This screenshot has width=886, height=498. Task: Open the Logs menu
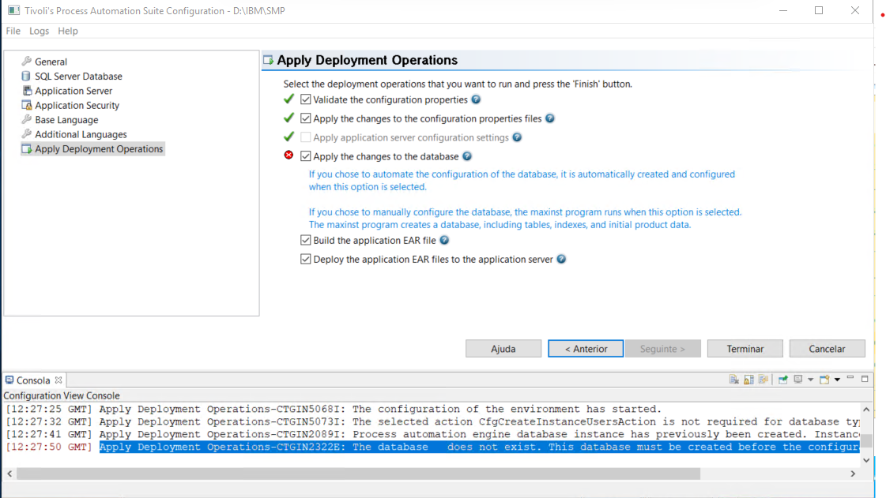[39, 31]
